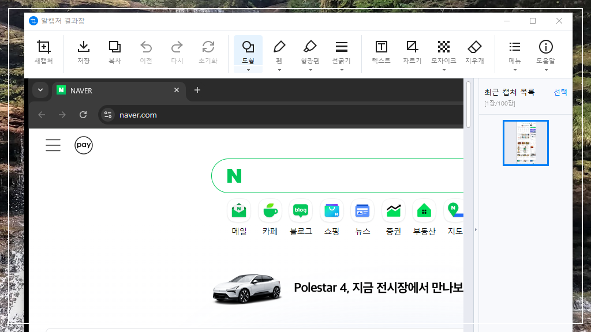Open 부동산 real estate shortcut
This screenshot has height=332, width=591.
tap(424, 217)
